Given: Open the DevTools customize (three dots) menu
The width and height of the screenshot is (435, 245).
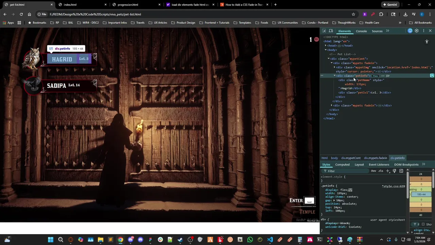Looking at the screenshot, I should click(423, 31).
